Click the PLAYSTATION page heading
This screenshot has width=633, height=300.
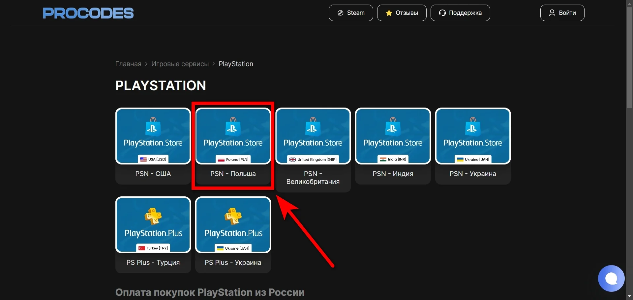pyautogui.click(x=161, y=86)
